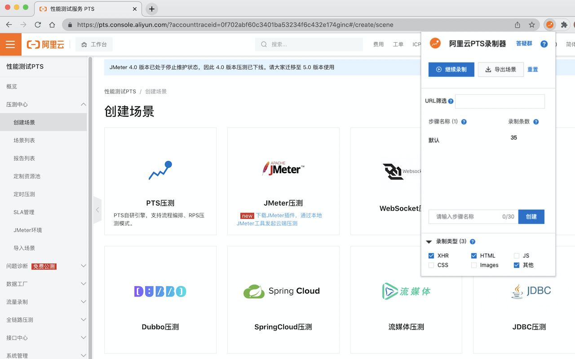
Task: Click the 继续录制 button
Action: tap(451, 70)
